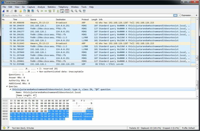Image resolution: width=200 pixels, height=131 pixels.
Task: Open the display filter history dropdown
Action: (179, 15)
